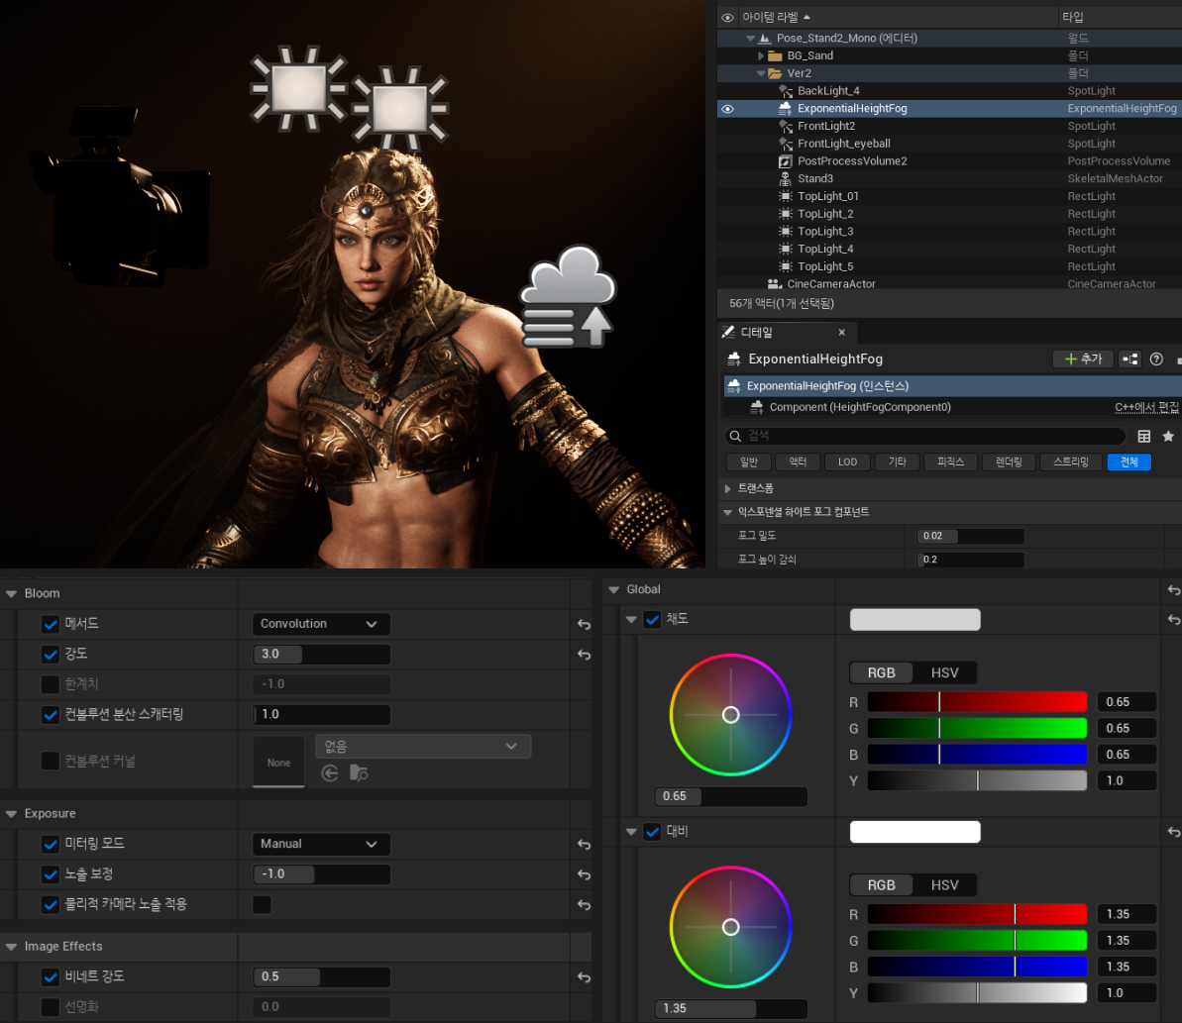
Task: Select the LOD filter tab
Action: (847, 461)
